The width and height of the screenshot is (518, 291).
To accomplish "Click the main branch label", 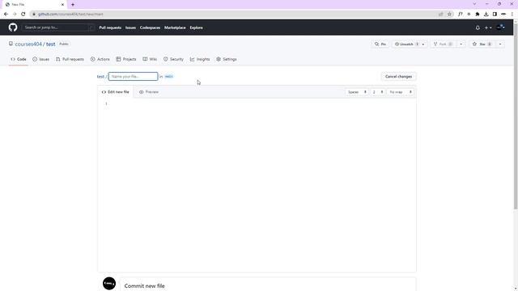I will (x=169, y=76).
